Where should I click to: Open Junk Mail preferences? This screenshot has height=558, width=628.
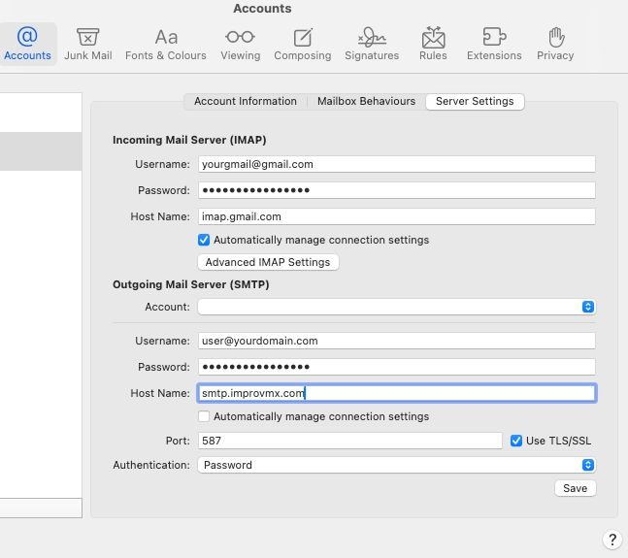point(88,44)
